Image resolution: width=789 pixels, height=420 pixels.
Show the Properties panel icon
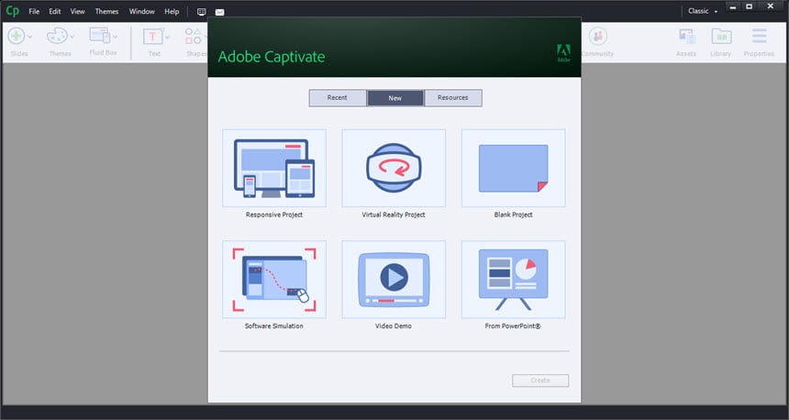759,36
